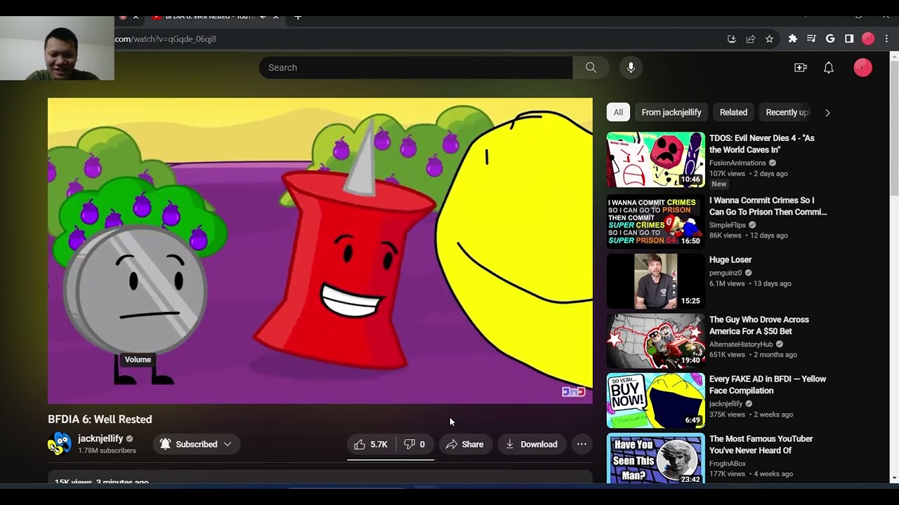Click in the YouTube Search field
Screen dimensions: 899x505
tap(416, 67)
